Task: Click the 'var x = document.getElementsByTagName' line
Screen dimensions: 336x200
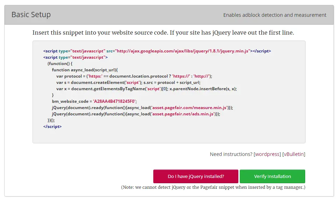Action: tap(146, 89)
